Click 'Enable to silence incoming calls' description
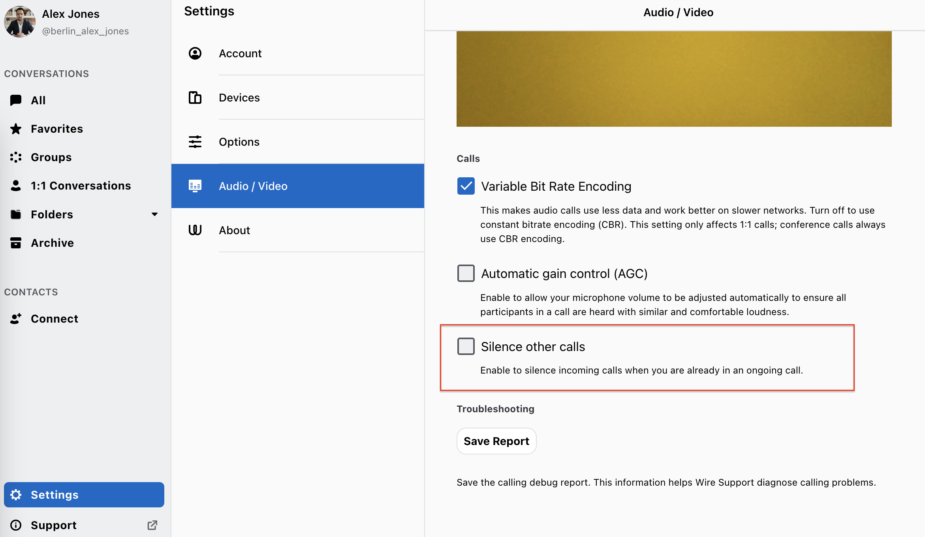 pyautogui.click(x=641, y=370)
